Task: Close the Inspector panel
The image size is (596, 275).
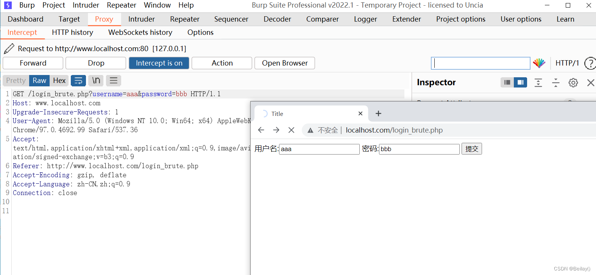Action: 591,83
